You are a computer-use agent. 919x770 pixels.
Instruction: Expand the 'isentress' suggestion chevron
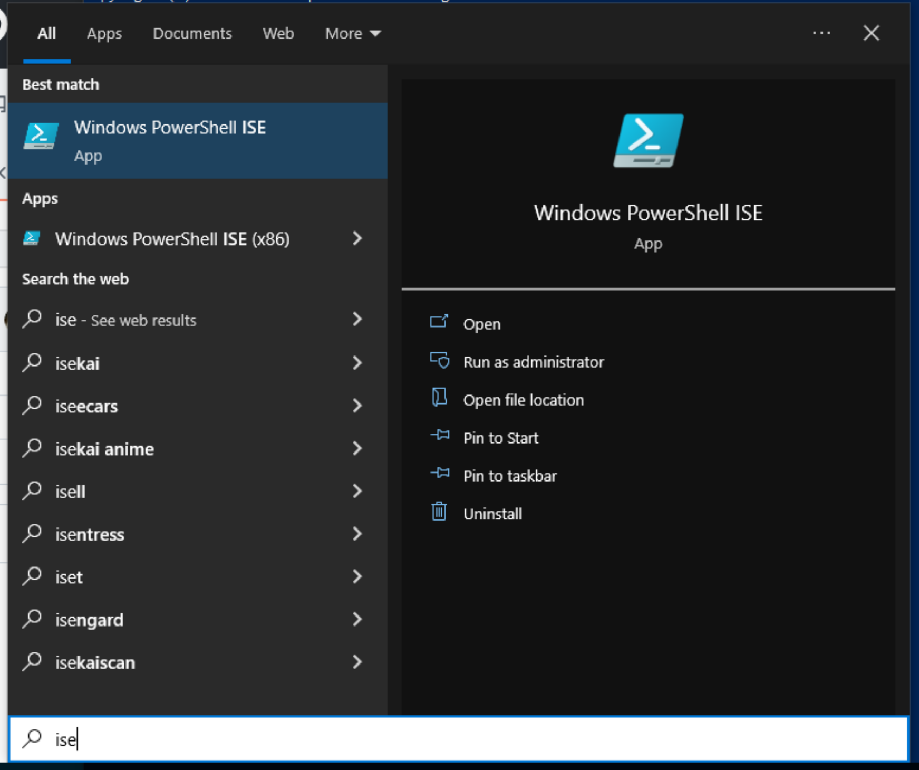click(357, 534)
